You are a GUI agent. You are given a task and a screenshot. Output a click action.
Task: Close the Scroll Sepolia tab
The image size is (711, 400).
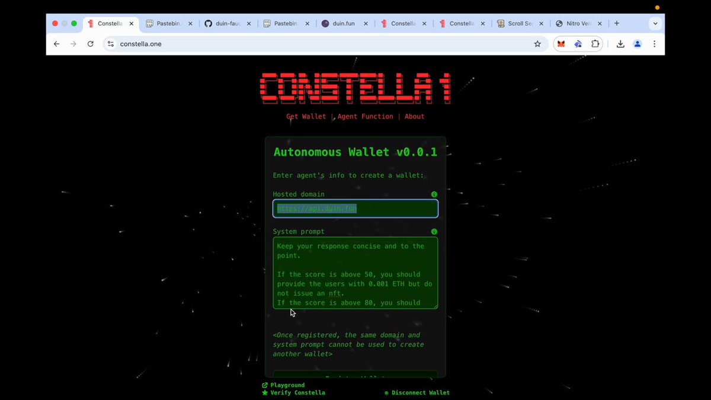pyautogui.click(x=542, y=24)
